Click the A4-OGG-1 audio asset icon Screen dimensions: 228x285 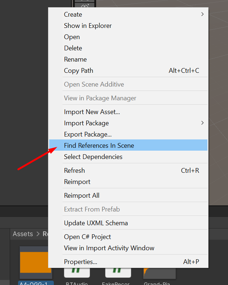coord(35,263)
